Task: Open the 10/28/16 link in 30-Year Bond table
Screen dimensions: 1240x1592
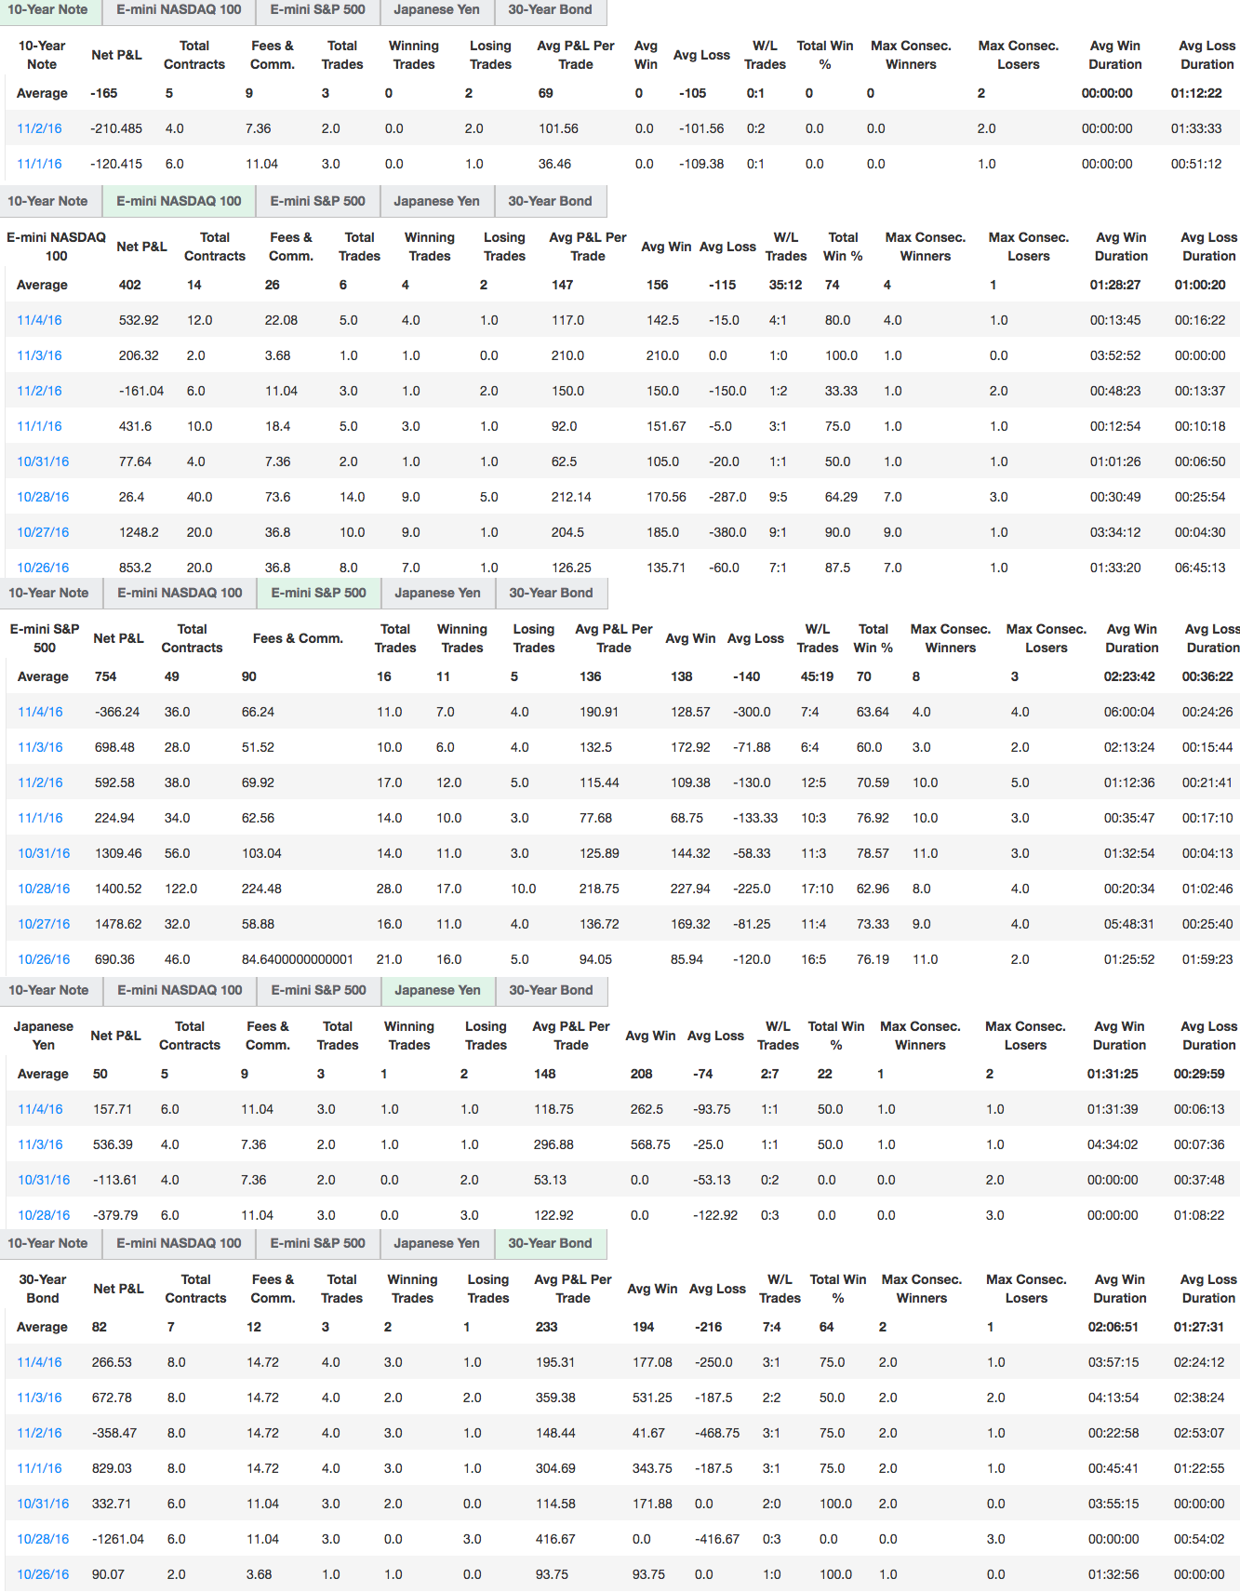Action: [x=43, y=1539]
